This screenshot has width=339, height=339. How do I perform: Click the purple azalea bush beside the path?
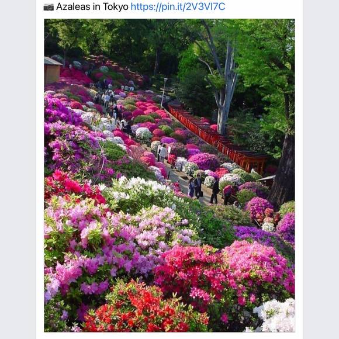[203, 161]
